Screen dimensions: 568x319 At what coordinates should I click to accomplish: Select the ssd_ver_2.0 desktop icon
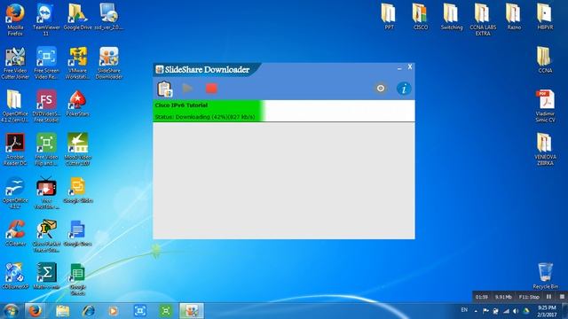tap(108, 17)
